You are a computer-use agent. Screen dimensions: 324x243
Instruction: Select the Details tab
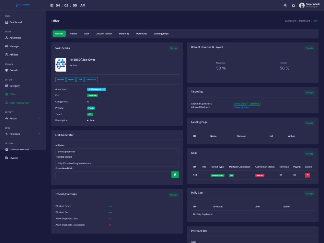coord(59,34)
